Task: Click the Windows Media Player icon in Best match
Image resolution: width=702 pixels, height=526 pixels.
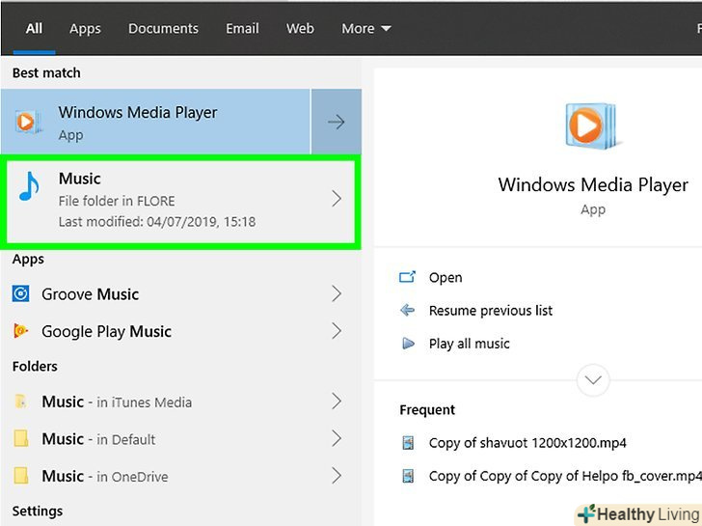Action: point(26,122)
